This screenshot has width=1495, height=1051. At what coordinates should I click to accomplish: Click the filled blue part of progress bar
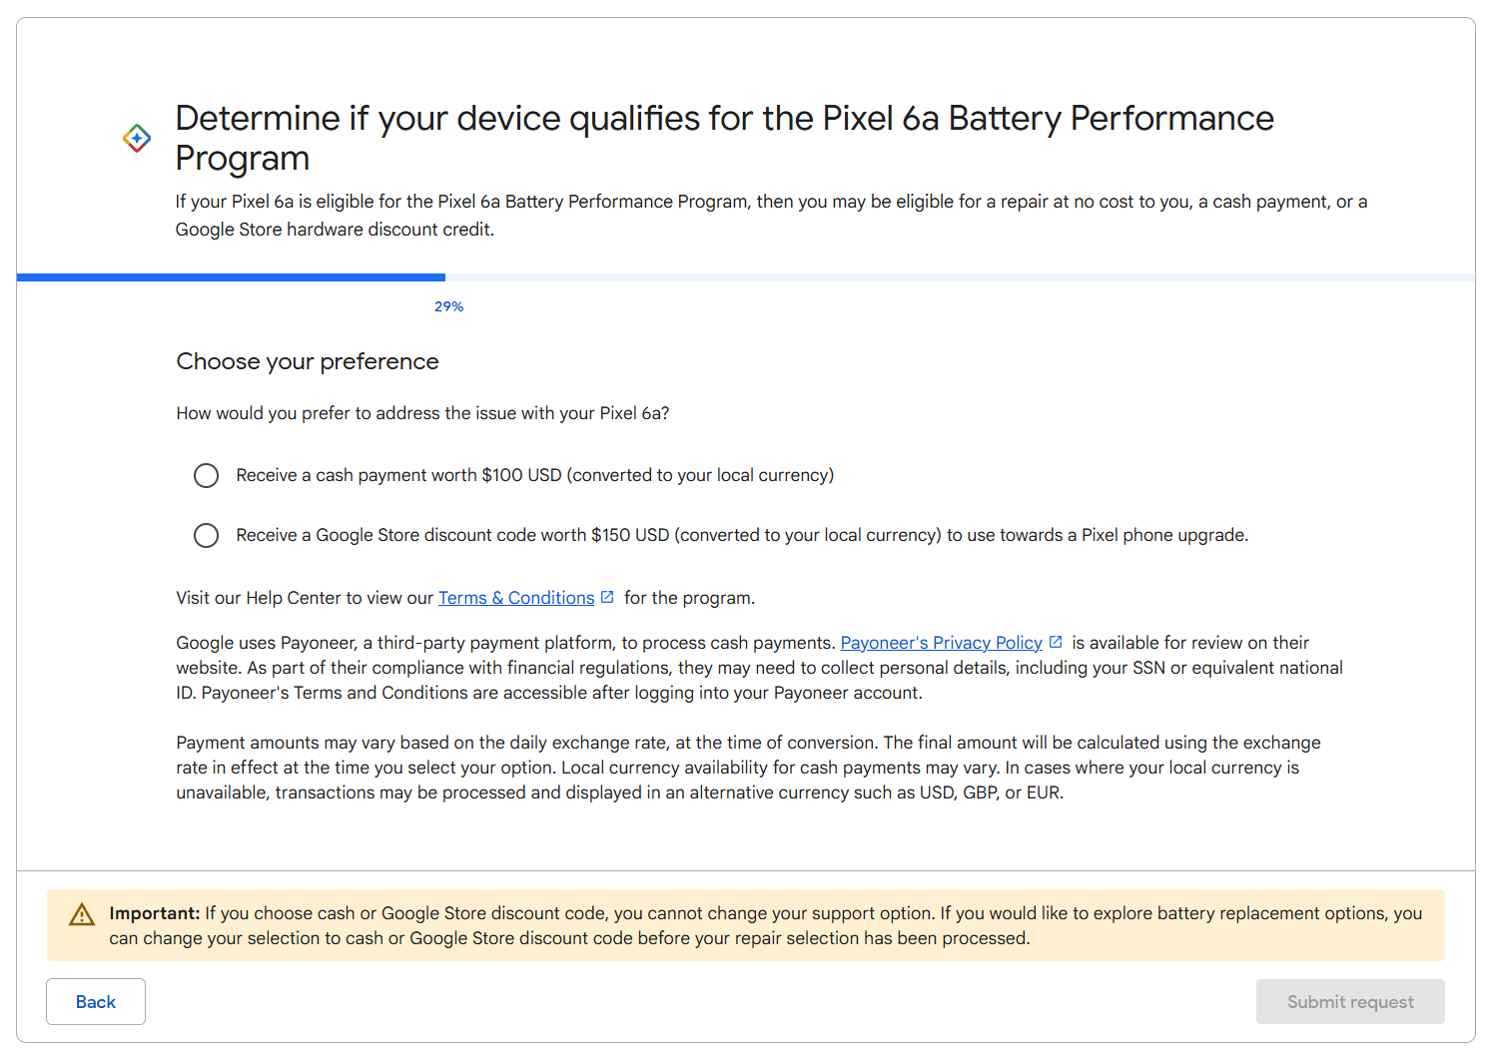pyautogui.click(x=231, y=277)
